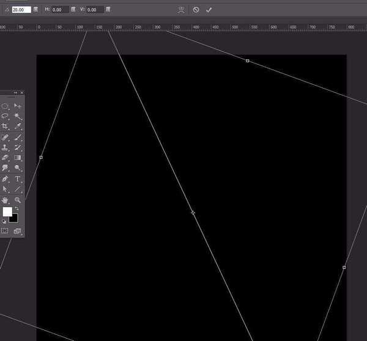Open the white foreground color swatch
Screen dimensions: 367x341
pyautogui.click(x=7, y=211)
